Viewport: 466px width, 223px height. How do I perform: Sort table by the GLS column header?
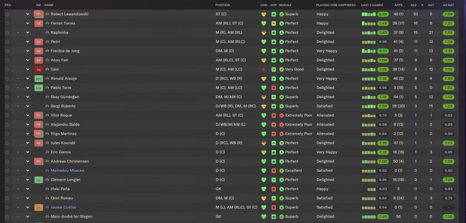414,5
